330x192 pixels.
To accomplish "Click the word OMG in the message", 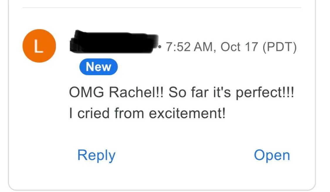I will coord(87,92).
